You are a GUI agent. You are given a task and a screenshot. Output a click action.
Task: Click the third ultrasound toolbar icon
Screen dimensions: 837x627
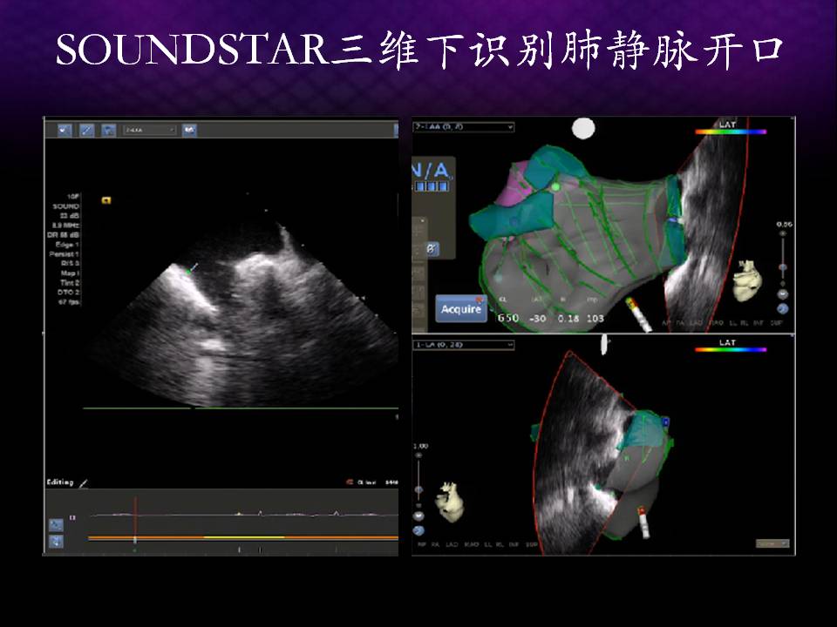[x=108, y=130]
